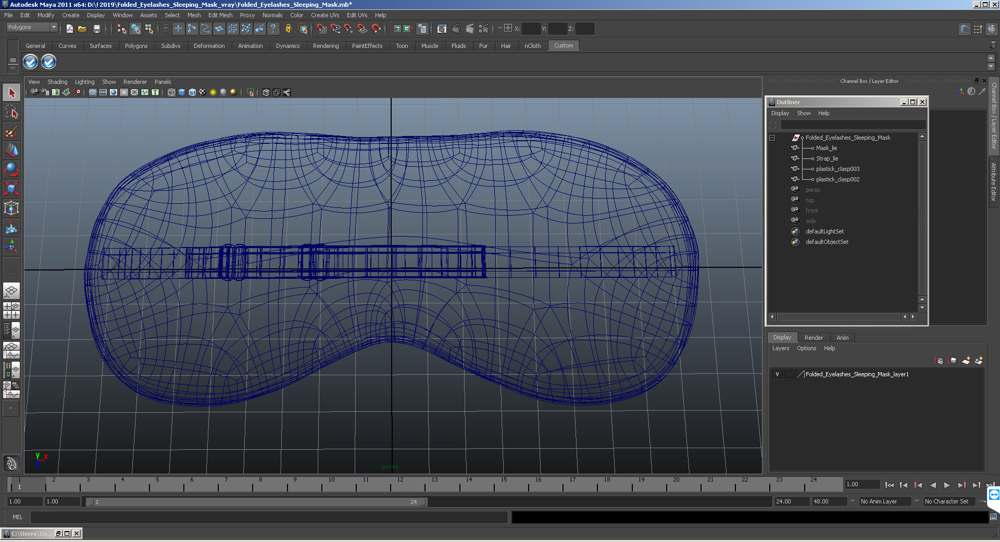Render the current frame
1000x542 pixels.
[x=456, y=29]
